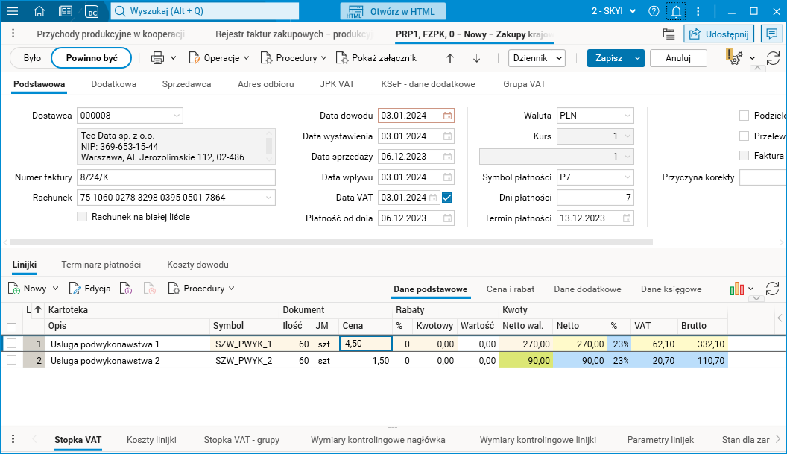Open the vertical dots menu in title bar
787x454 pixels.
[698, 11]
